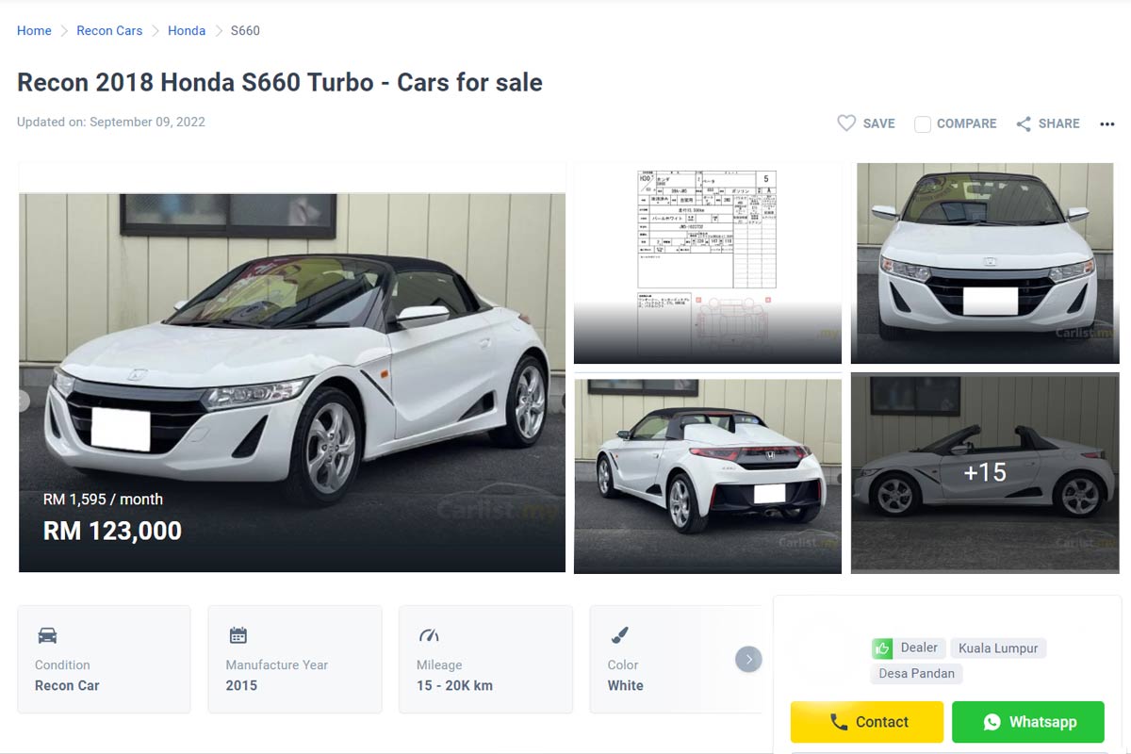This screenshot has height=754, width=1131.
Task: Show previous photo with left arrow
Action: click(23, 401)
